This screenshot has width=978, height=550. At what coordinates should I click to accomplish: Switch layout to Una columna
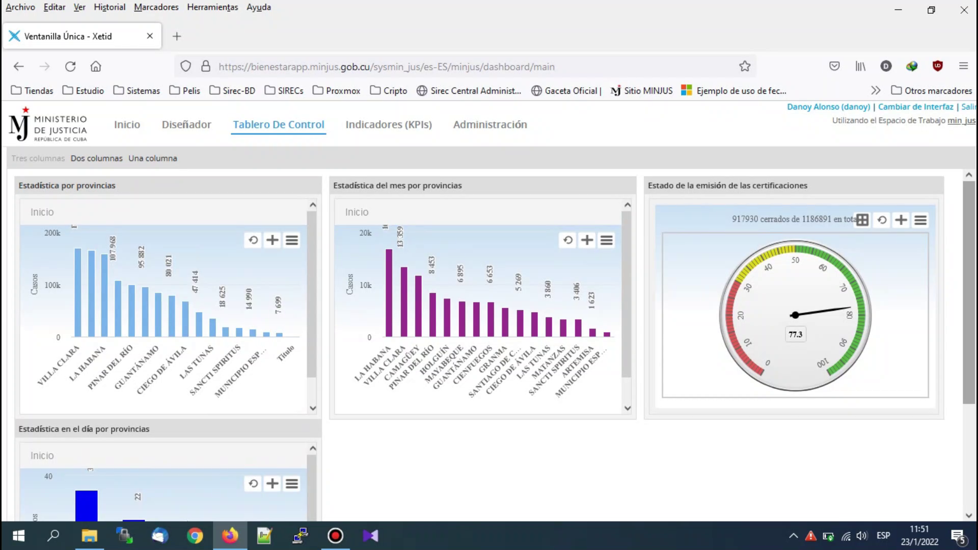pyautogui.click(x=153, y=158)
